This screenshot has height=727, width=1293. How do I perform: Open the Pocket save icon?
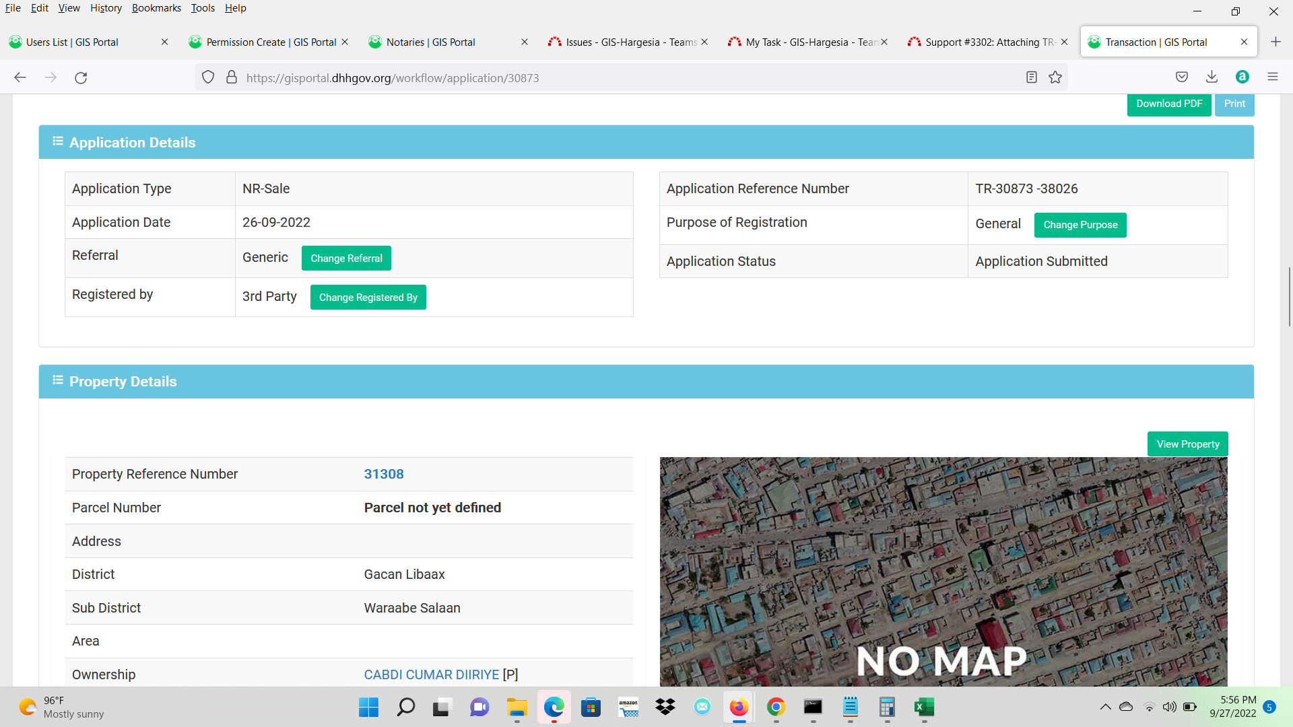pyautogui.click(x=1182, y=77)
